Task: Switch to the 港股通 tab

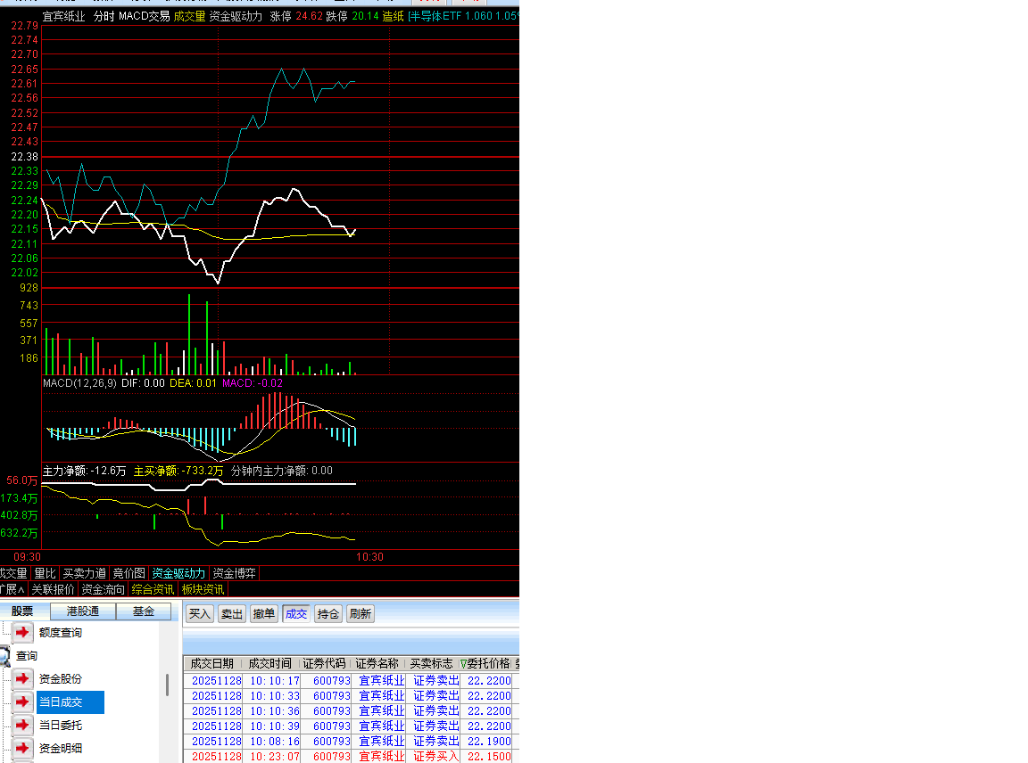Action: click(x=83, y=611)
